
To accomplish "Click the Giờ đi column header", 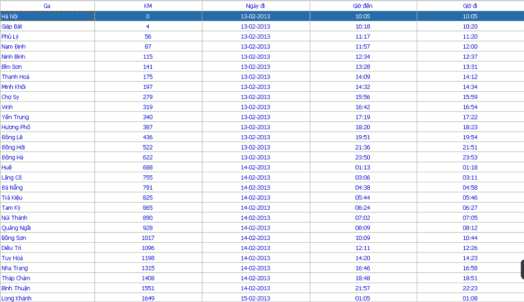I will pos(470,6).
